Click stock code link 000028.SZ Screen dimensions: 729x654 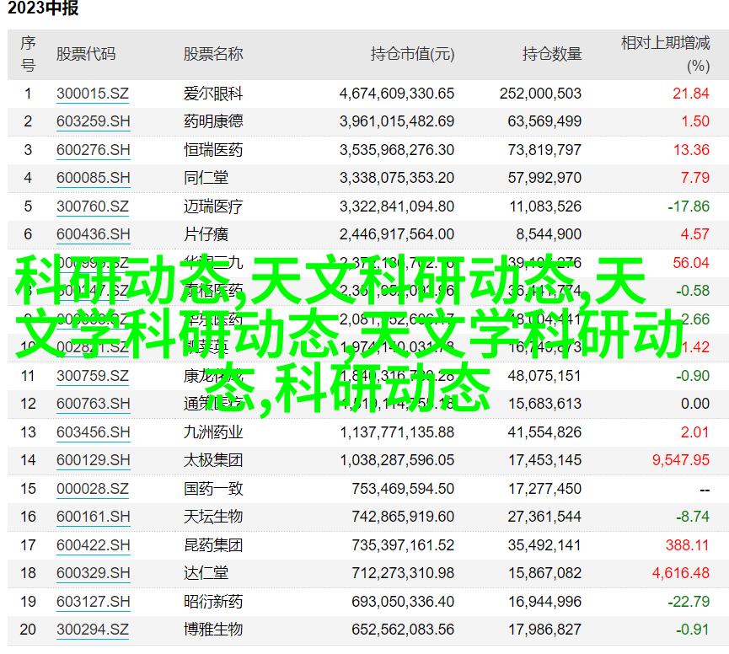[x=93, y=489]
